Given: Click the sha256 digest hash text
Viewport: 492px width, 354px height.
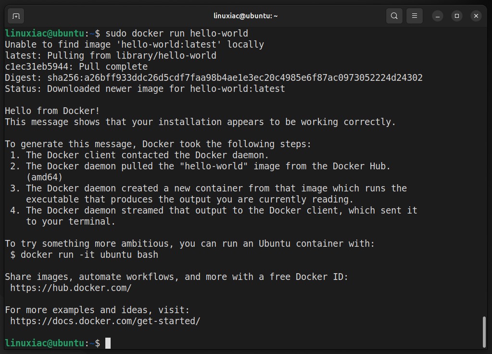Looking at the screenshot, I should pos(235,77).
